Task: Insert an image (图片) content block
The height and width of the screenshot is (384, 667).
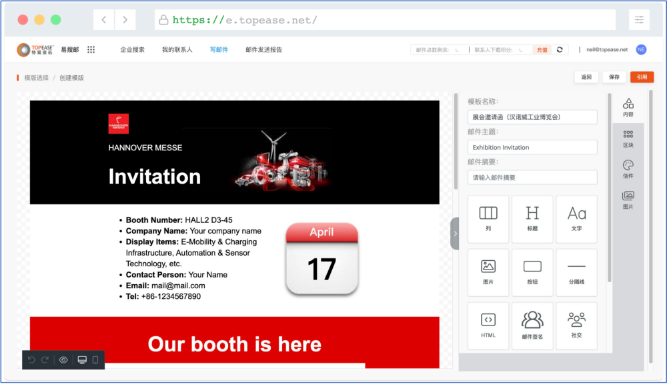Action: 488,272
